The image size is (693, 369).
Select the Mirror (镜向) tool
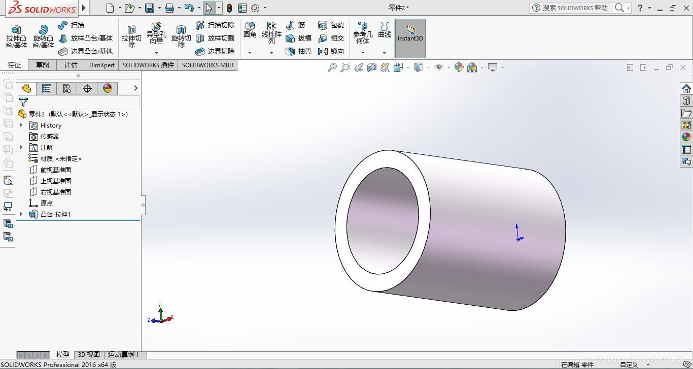(331, 51)
